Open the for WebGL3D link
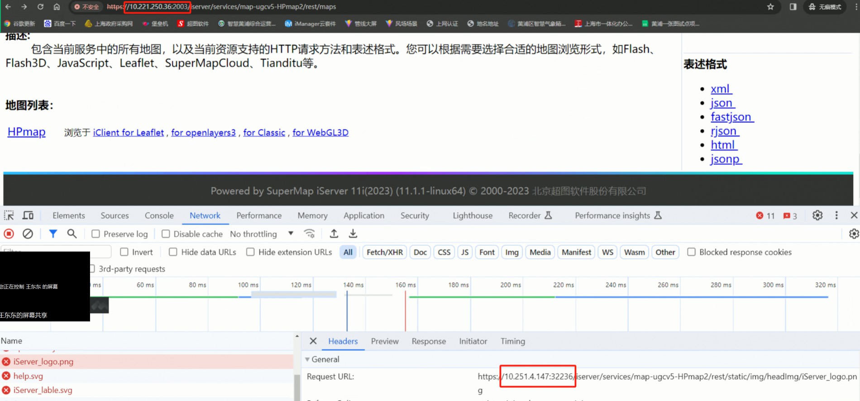Screen dimensions: 860x401 pyautogui.click(x=320, y=133)
